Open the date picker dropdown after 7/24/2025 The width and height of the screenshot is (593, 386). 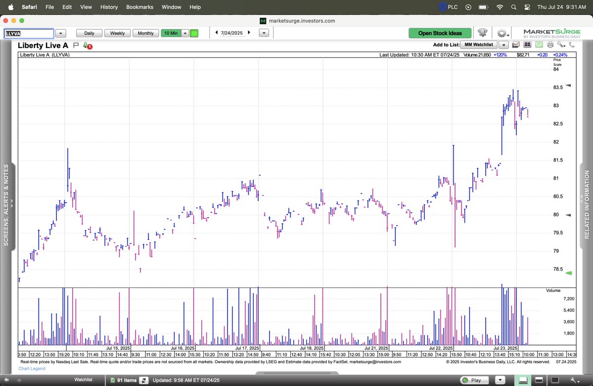tap(264, 33)
